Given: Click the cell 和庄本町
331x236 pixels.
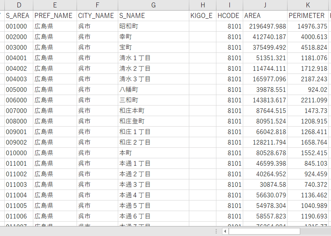Looking at the screenshot, I should [x=153, y=110].
